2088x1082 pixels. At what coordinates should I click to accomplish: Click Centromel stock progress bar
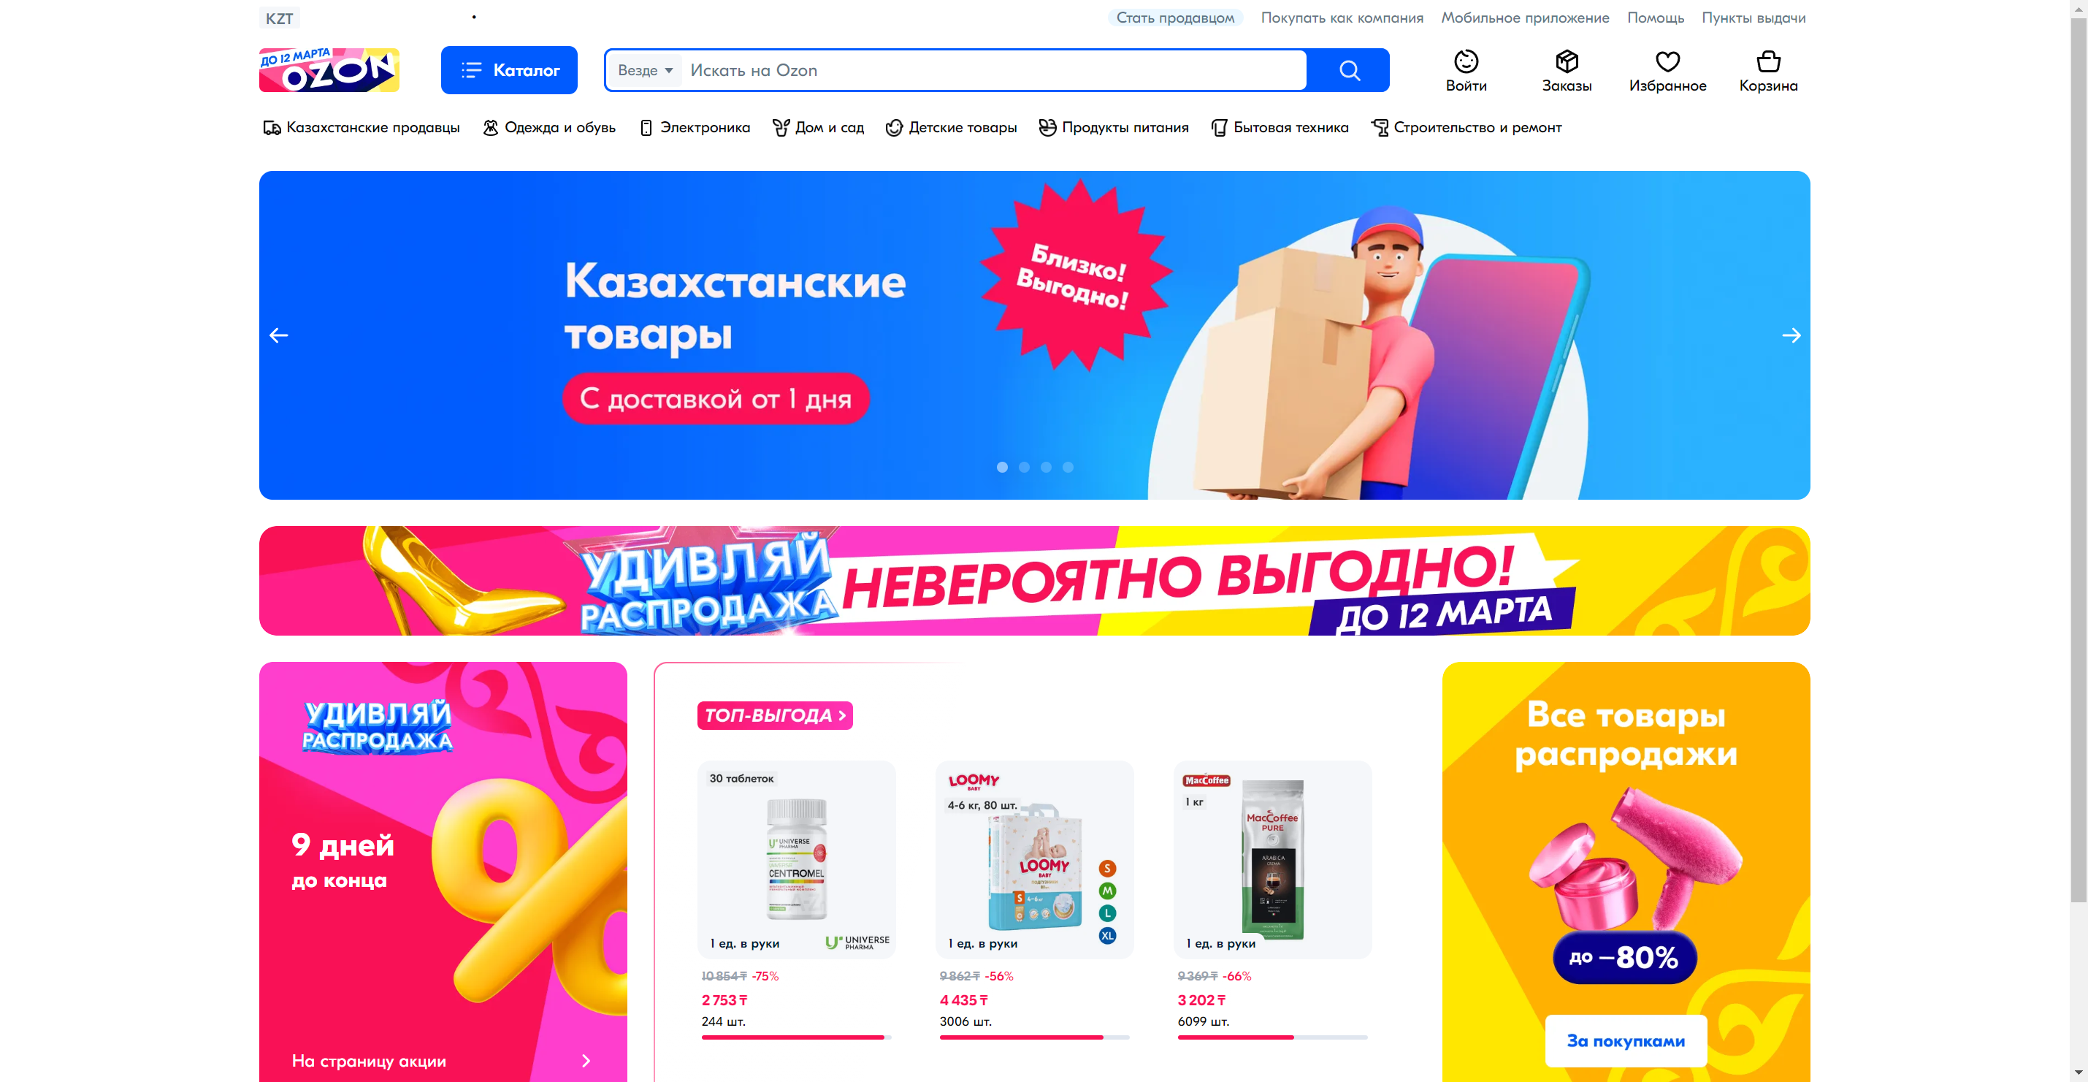pyautogui.click(x=796, y=1037)
